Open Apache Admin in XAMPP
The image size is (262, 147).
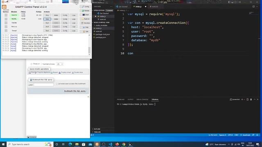(56, 15)
